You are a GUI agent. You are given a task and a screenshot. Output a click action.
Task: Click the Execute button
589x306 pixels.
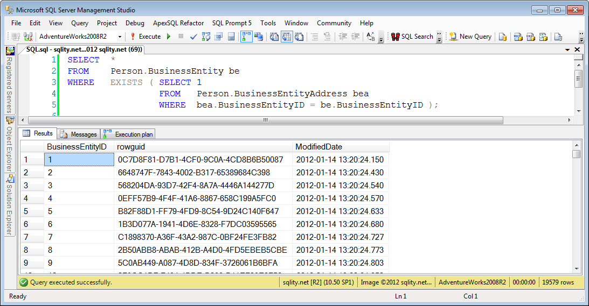[145, 37]
